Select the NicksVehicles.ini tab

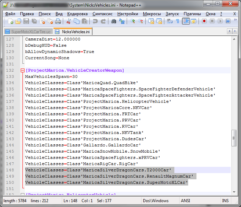pos(73,31)
